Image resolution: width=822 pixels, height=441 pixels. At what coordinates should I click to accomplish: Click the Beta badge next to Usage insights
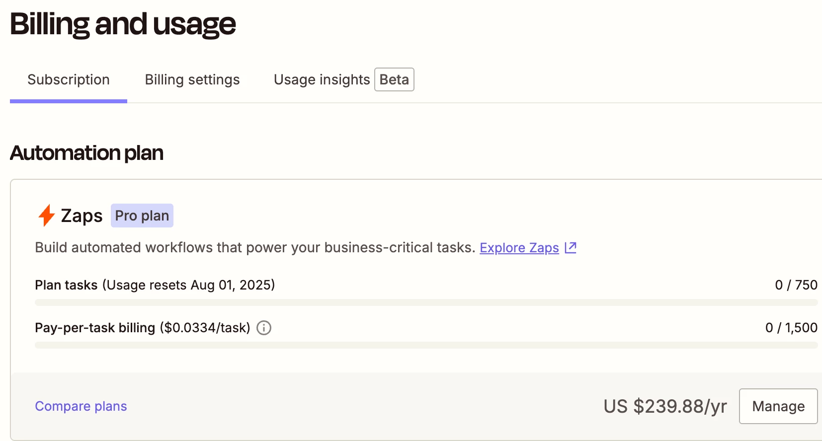pos(394,79)
